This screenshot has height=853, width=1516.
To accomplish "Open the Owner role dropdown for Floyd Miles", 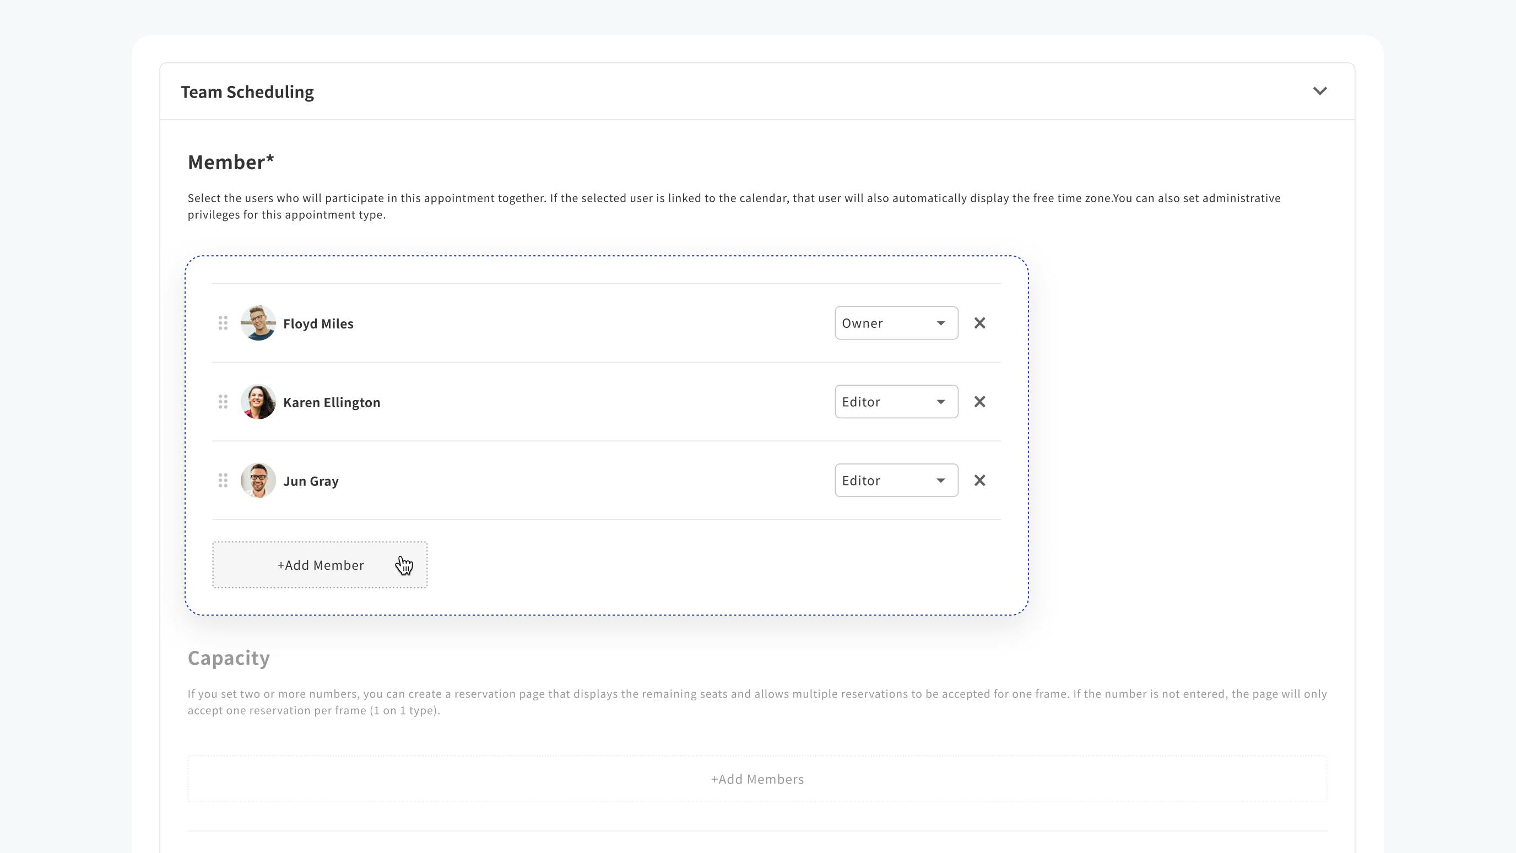I will coord(896,323).
